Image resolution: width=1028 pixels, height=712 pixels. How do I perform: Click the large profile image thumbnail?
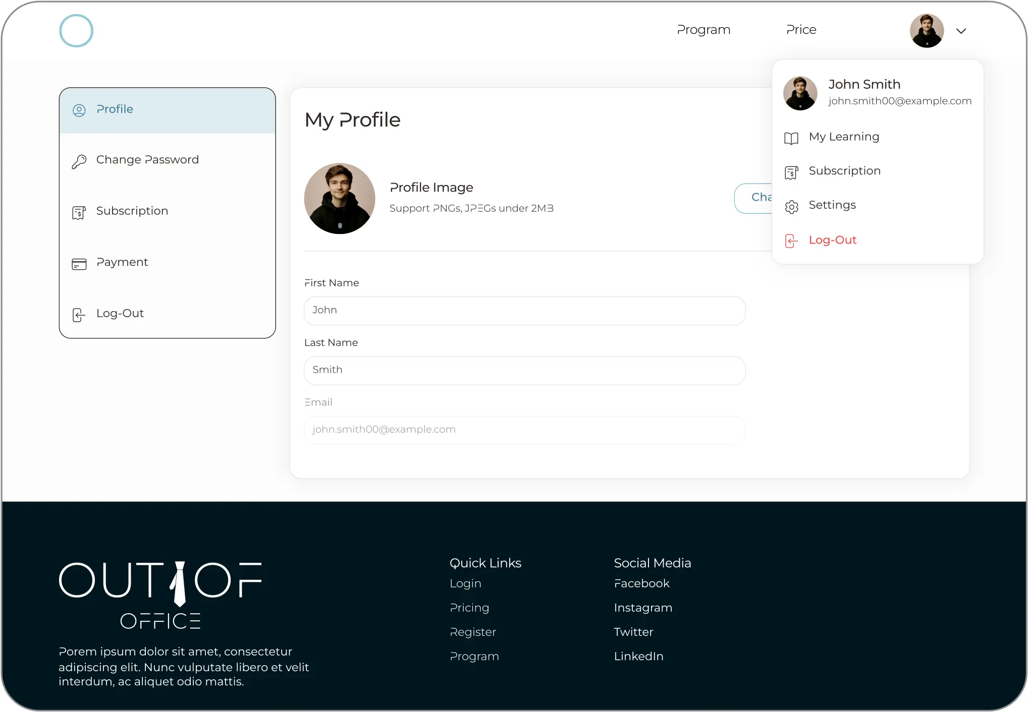click(x=340, y=198)
